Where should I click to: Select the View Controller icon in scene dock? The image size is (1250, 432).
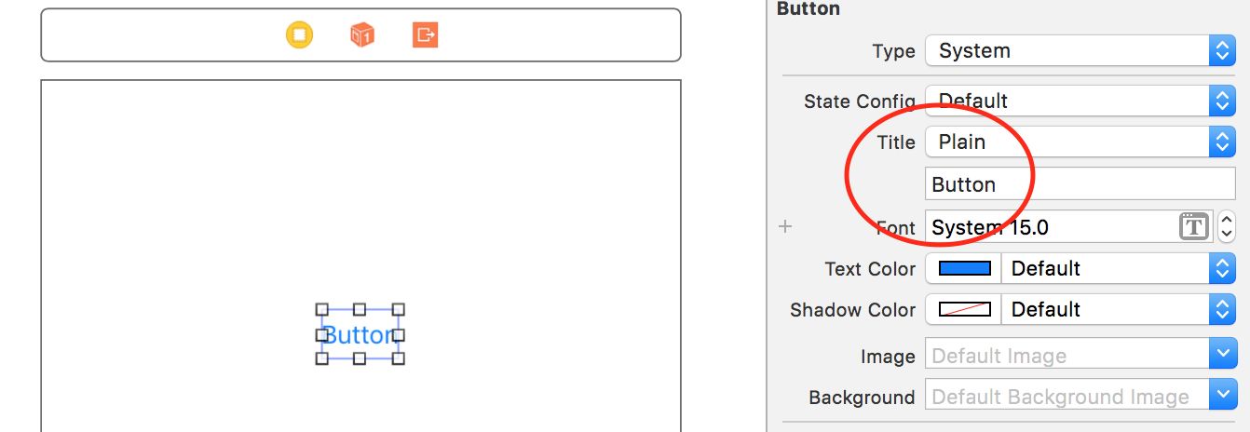[299, 35]
